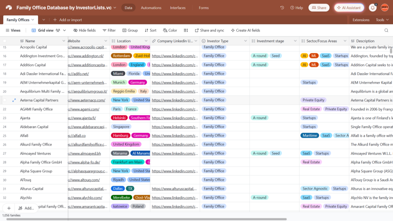393x221 pixels.
Task: Click the horizontal scrollbar at bottom
Action: (x=146, y=219)
